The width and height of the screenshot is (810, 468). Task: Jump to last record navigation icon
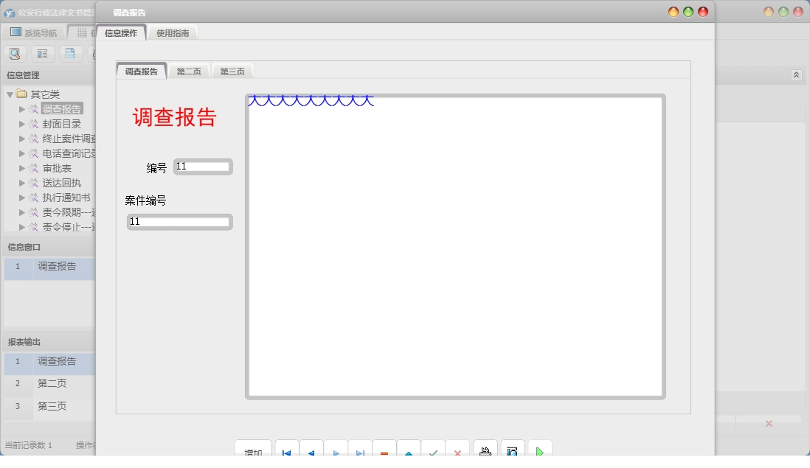click(359, 451)
